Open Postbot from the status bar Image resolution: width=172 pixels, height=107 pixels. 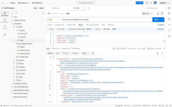point(119,106)
